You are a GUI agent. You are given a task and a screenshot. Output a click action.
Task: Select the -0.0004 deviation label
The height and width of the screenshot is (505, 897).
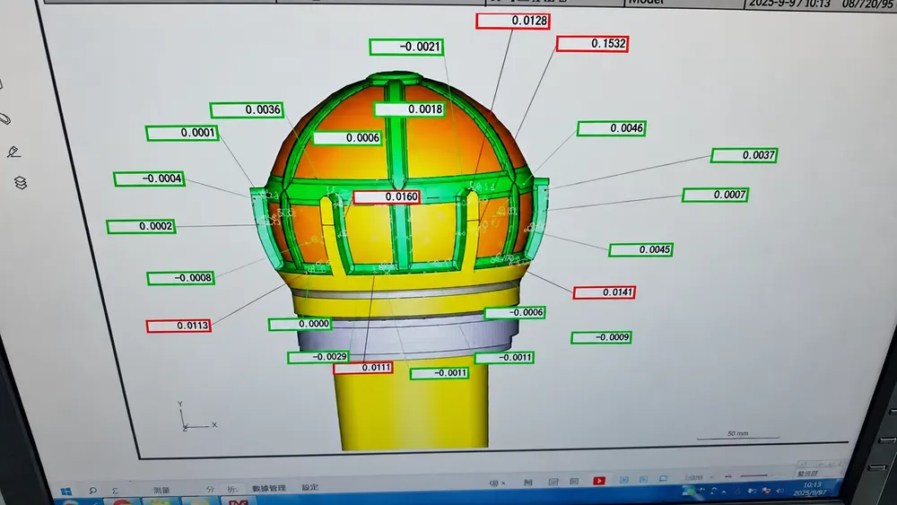(149, 179)
